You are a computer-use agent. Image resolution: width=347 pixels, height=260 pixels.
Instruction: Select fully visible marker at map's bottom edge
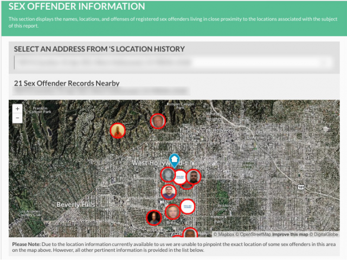point(190,234)
